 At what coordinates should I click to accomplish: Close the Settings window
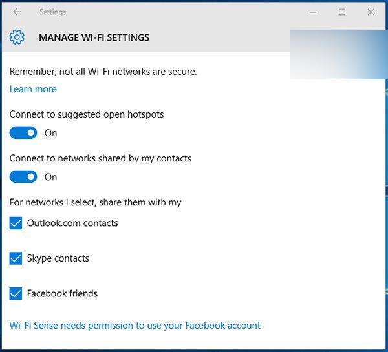click(x=371, y=12)
